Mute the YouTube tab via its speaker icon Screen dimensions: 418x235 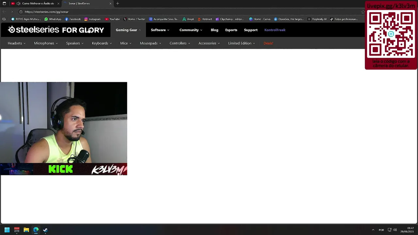pyautogui.click(x=18, y=4)
